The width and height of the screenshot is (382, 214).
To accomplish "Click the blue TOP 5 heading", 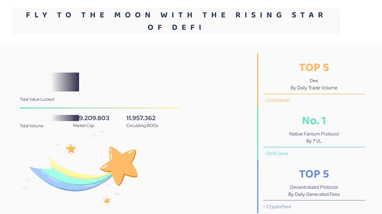I will (x=314, y=174).
